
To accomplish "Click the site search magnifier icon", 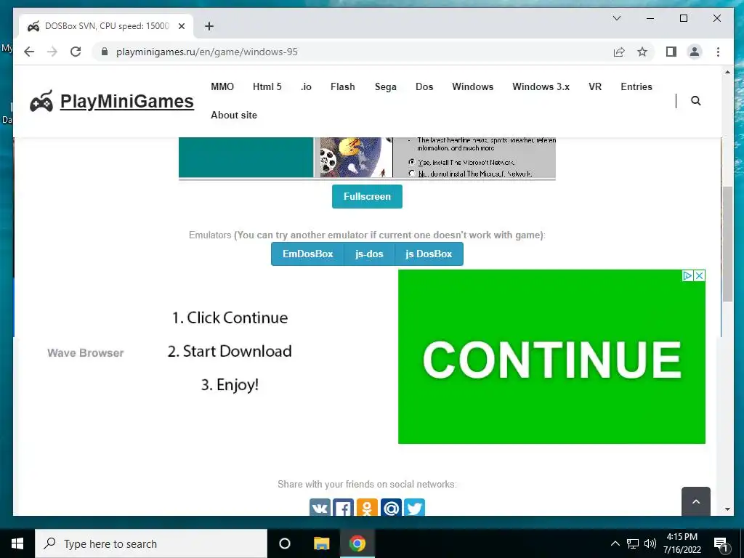I will (695, 100).
